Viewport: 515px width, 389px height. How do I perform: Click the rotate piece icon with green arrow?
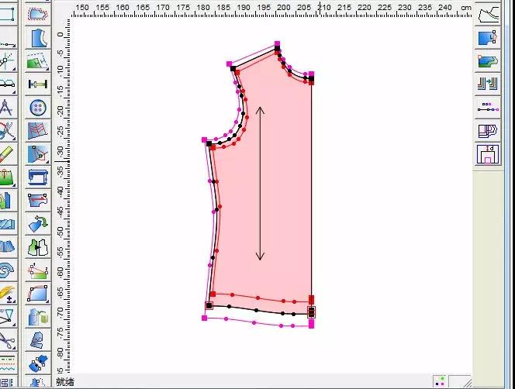(x=37, y=225)
